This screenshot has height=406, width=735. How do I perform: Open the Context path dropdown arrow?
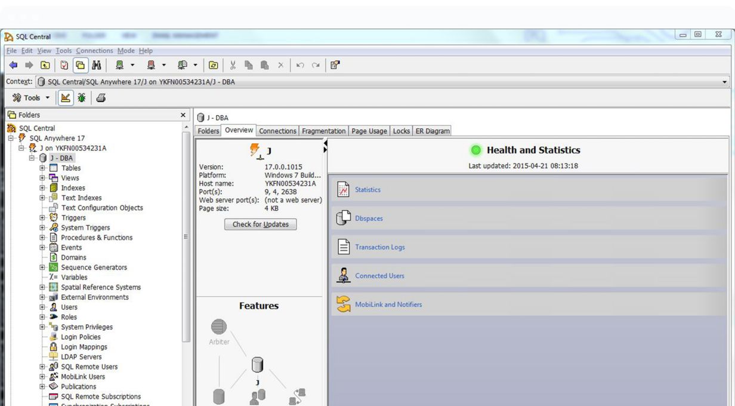tap(725, 82)
